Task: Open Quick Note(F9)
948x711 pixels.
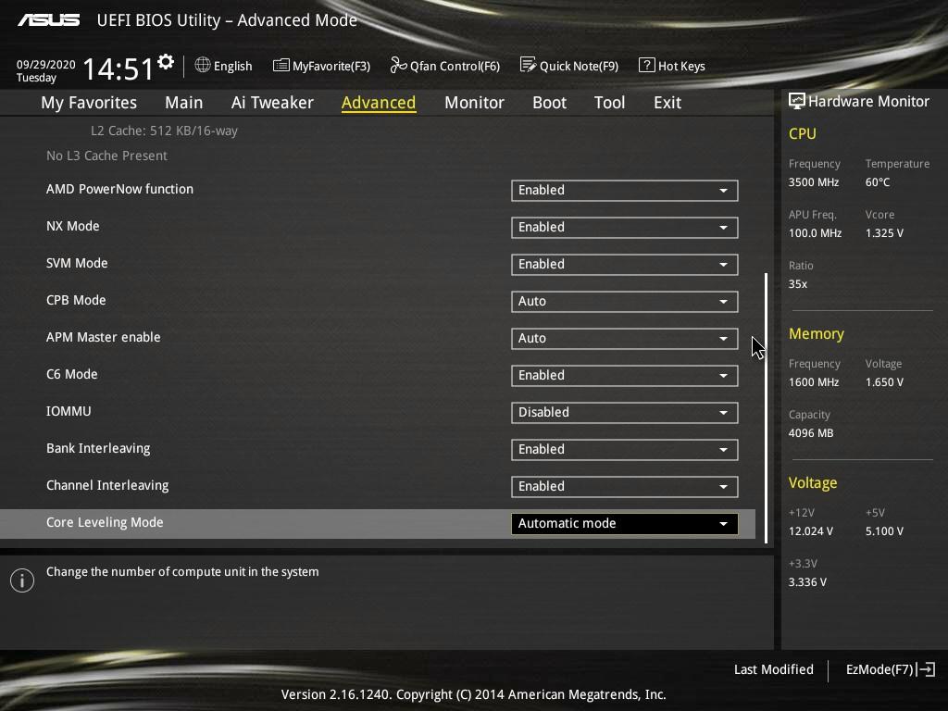Action: (x=569, y=66)
